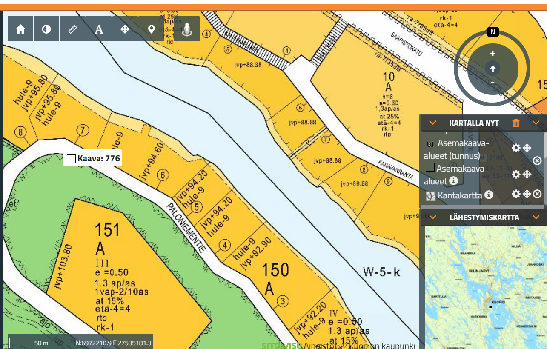Collapse the Kartalla nyt panel using left chevron
The height and width of the screenshot is (349, 547).
[x=432, y=123]
